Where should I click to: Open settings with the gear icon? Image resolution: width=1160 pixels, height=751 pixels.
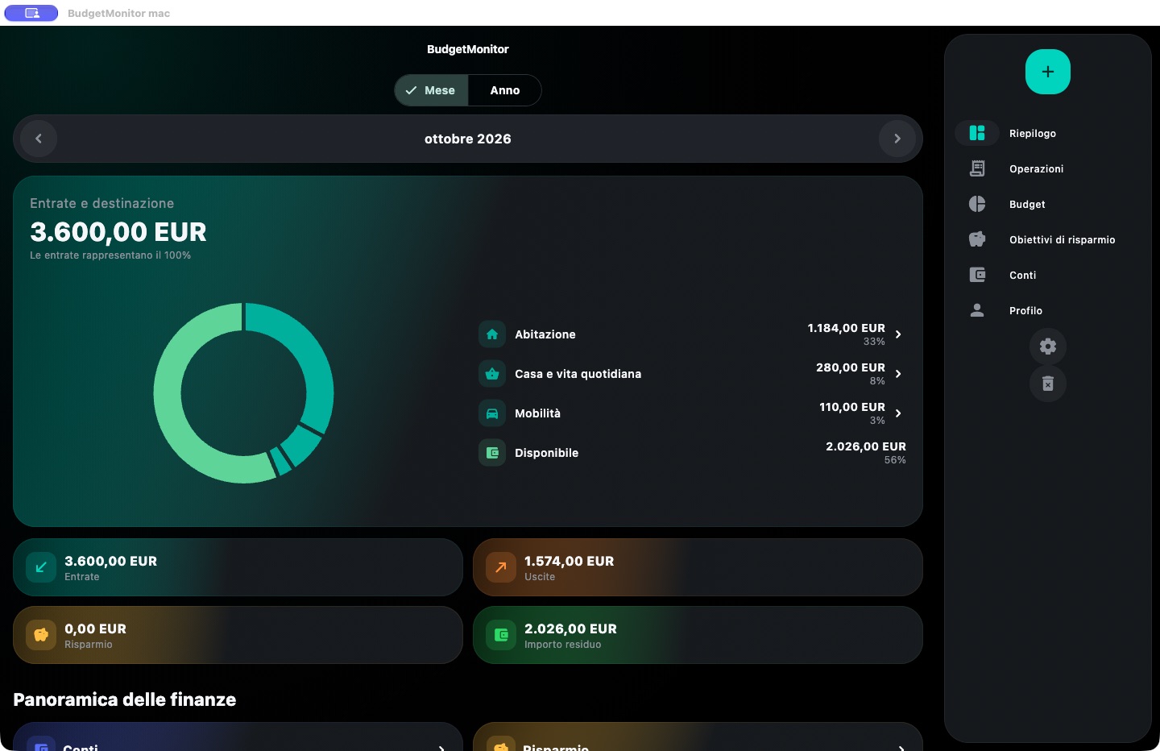[1048, 346]
